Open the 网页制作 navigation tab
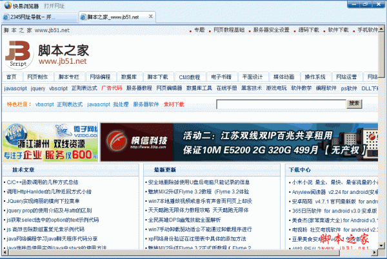 [x=37, y=77]
